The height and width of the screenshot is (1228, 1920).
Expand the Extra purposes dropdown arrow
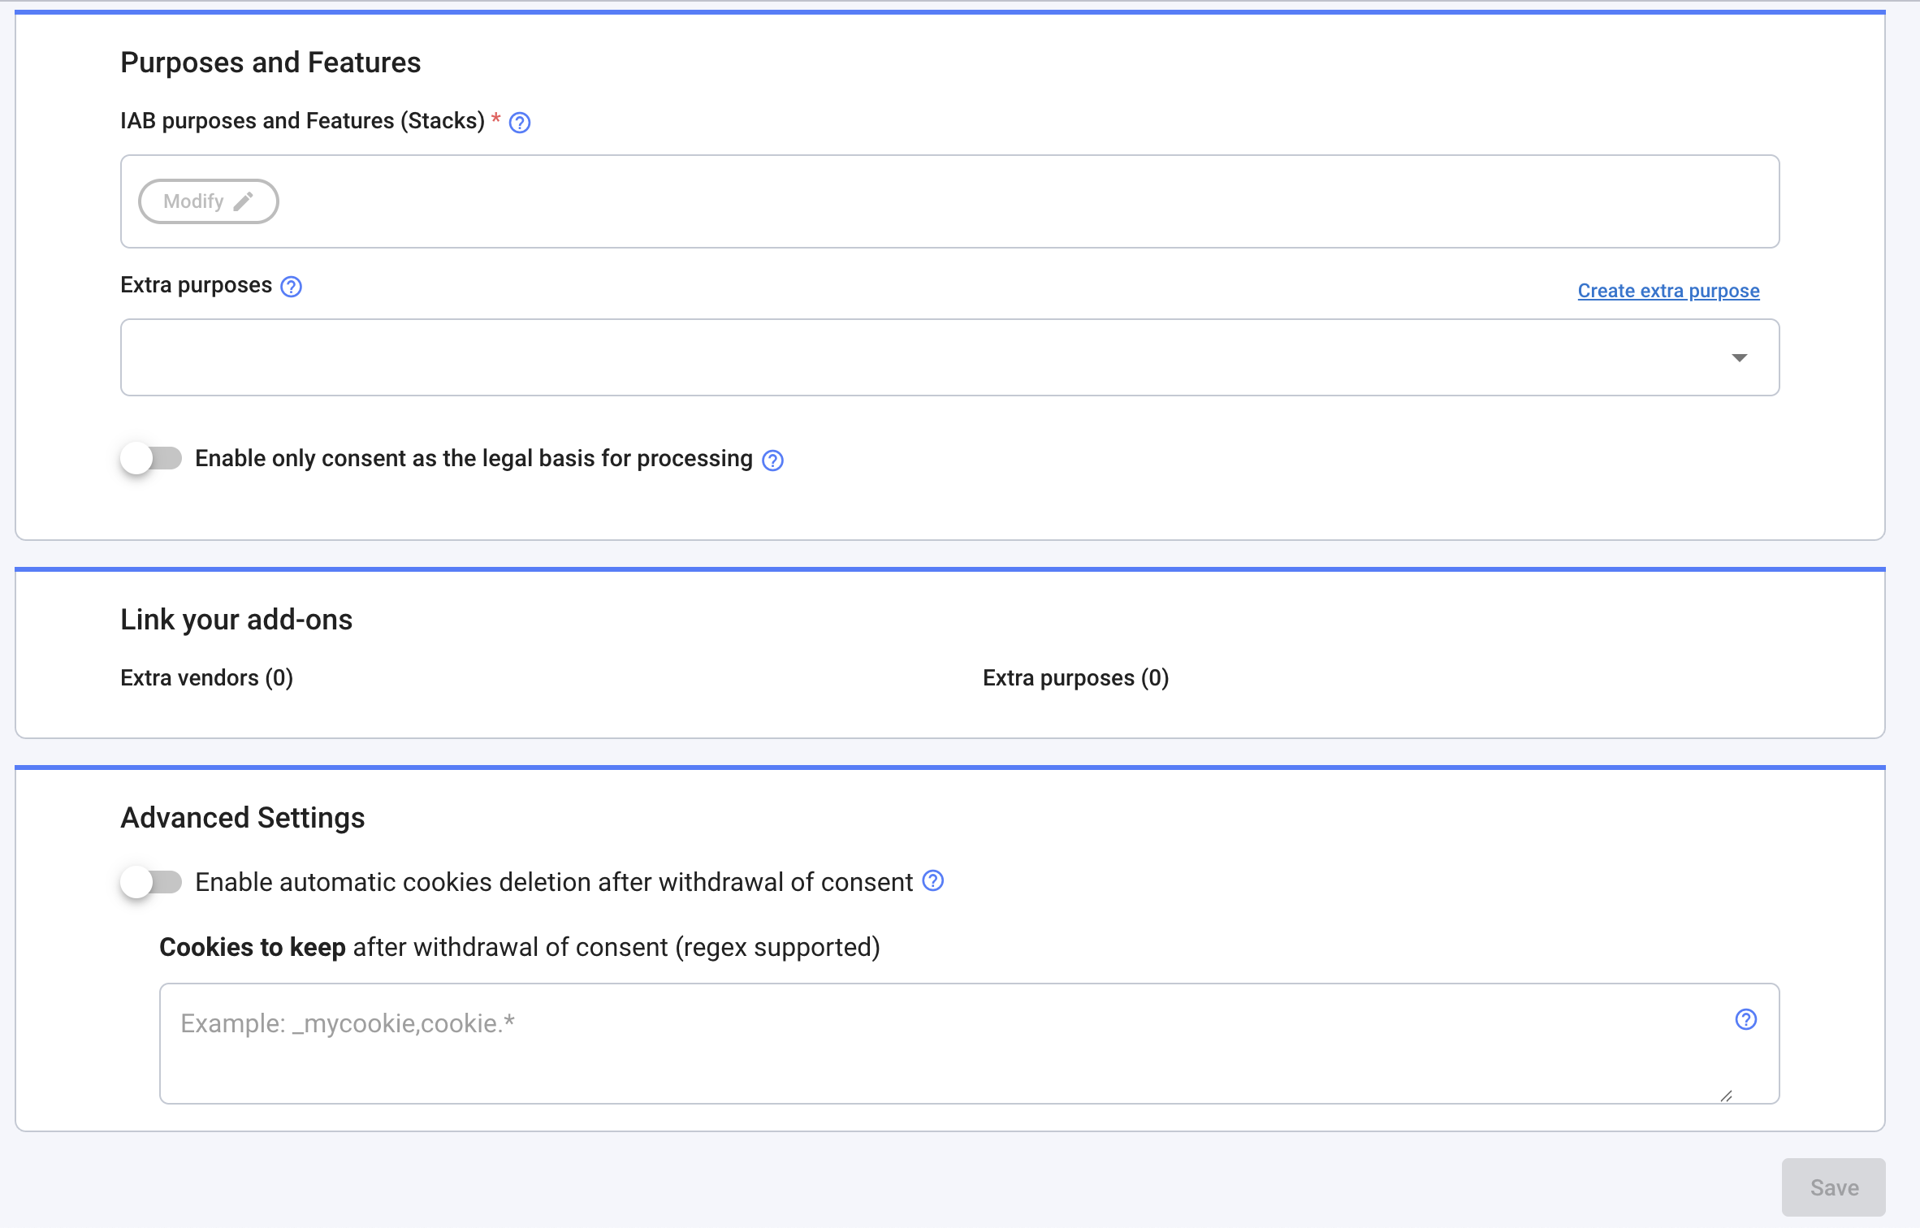[1739, 358]
